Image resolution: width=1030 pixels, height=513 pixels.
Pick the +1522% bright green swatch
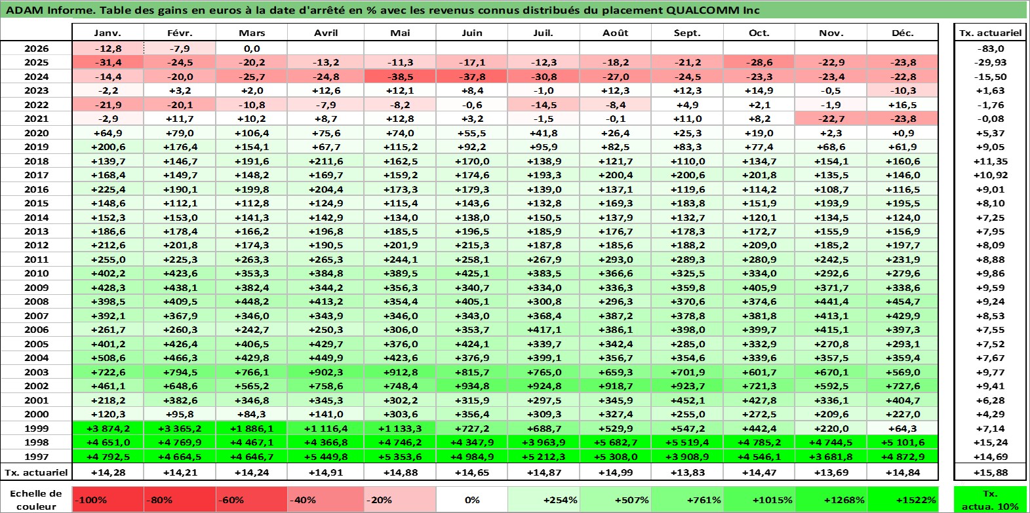point(902,499)
